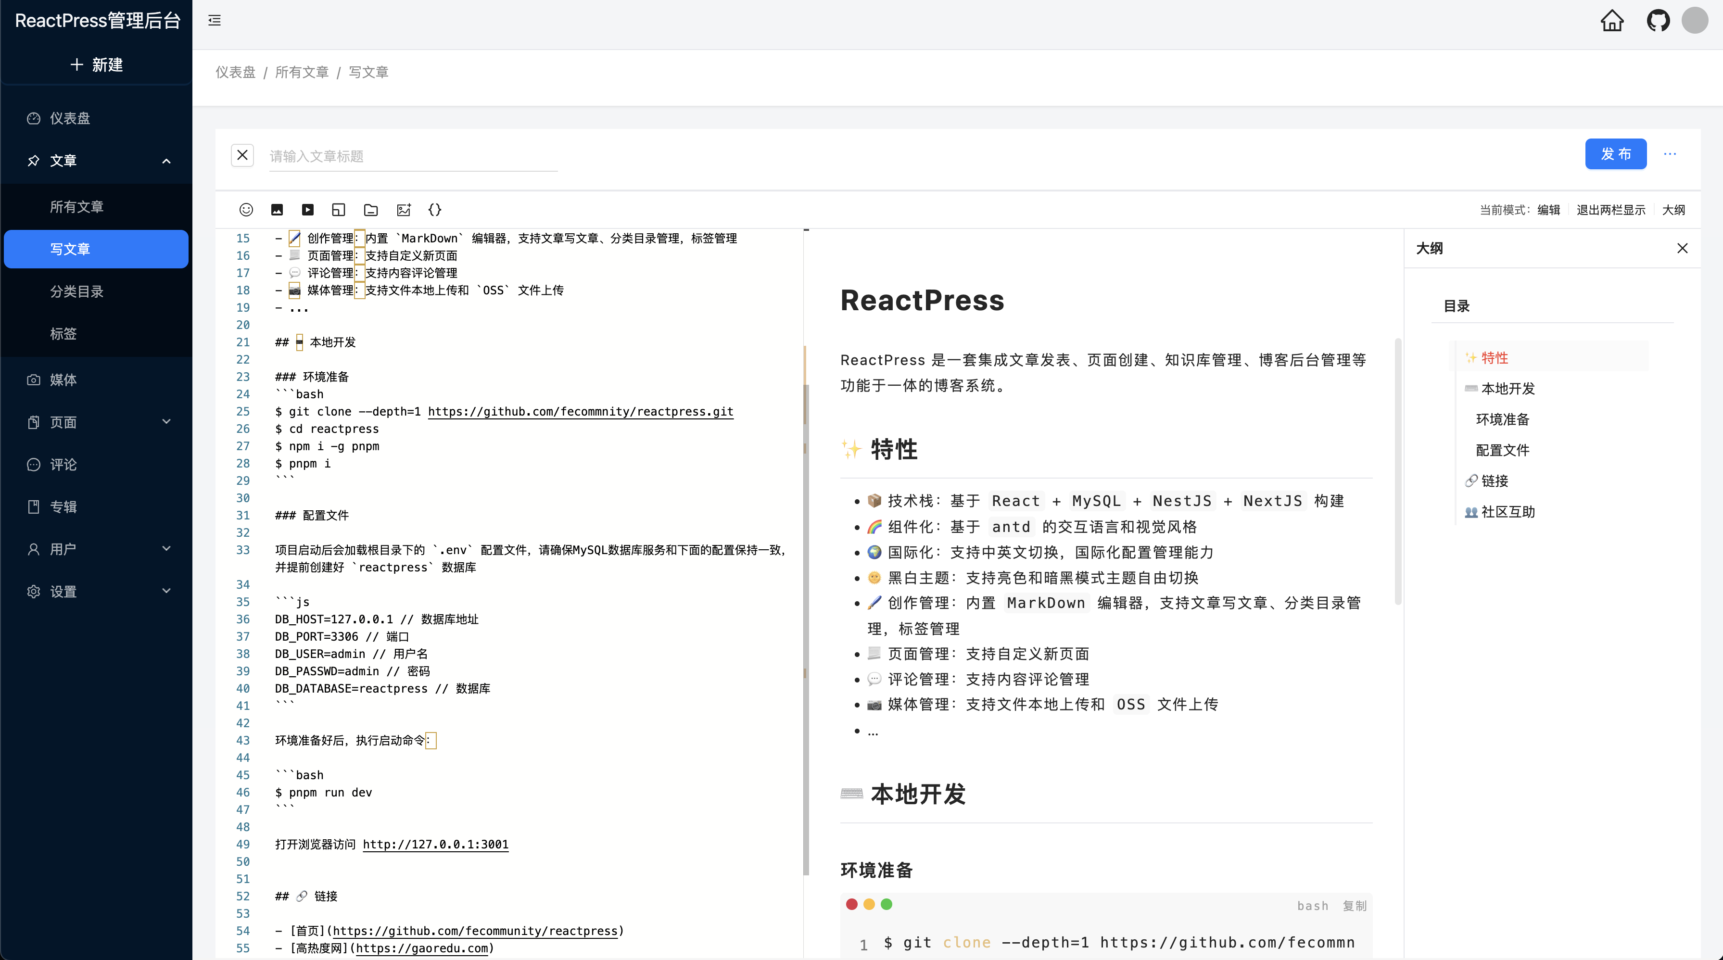Click 当前模式: 编辑 status text
This screenshot has width=1723, height=960.
1519,210
